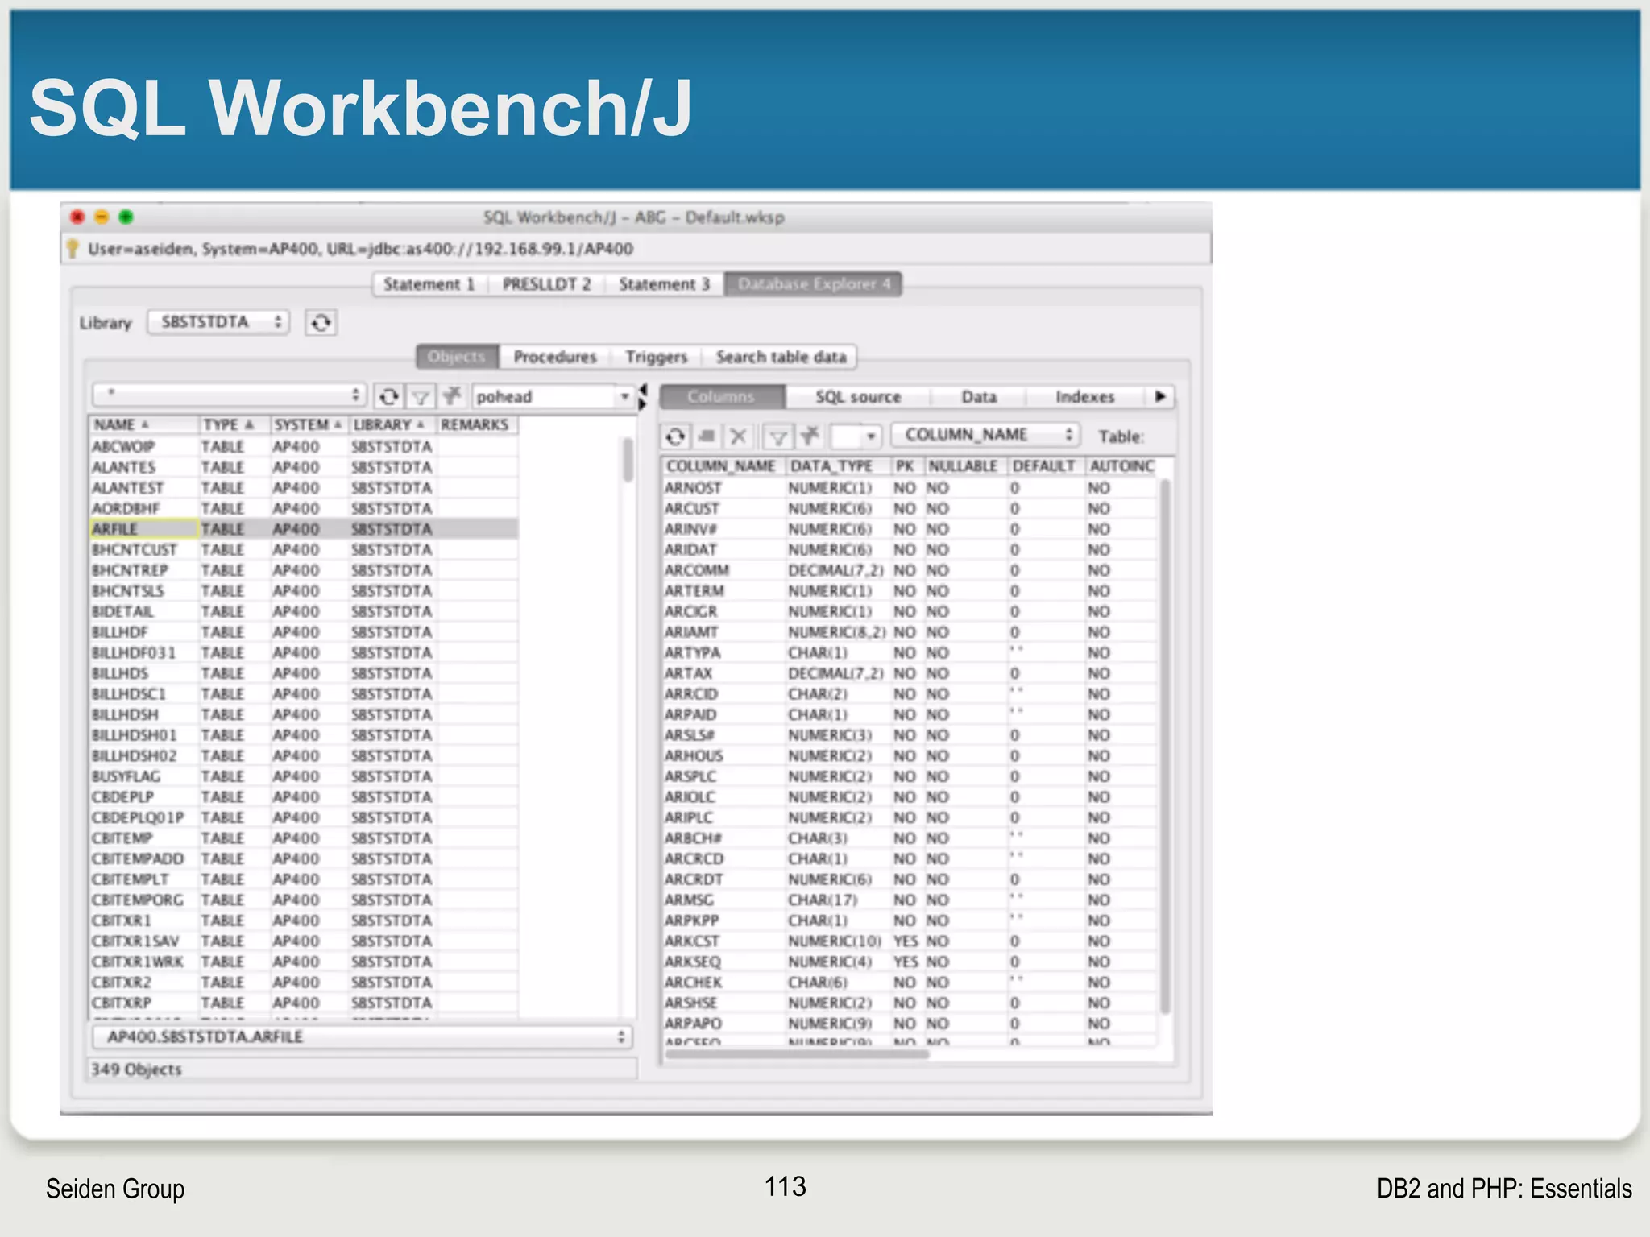Select the Objects tab
1650x1237 pixels.
click(x=457, y=357)
